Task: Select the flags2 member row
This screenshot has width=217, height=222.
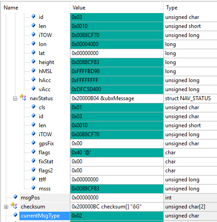Action: click(x=108, y=171)
